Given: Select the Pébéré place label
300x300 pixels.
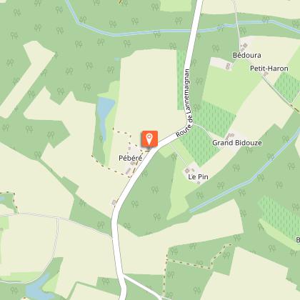Looking at the screenshot, I should tap(131, 158).
